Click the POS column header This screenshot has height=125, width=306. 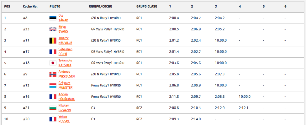(7, 7)
